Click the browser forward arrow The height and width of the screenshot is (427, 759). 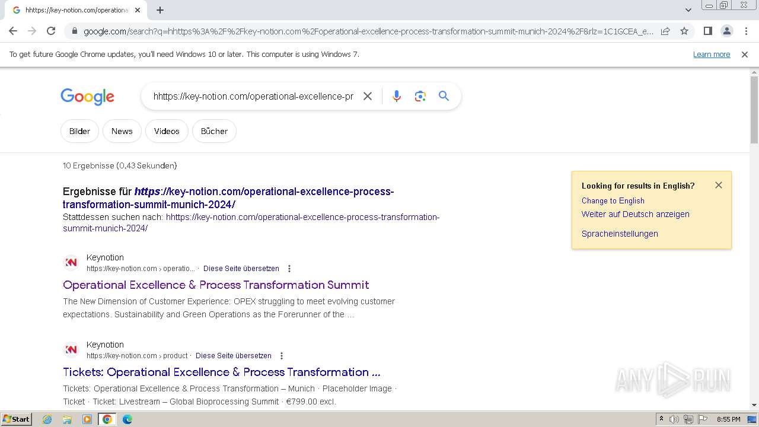[x=32, y=31]
